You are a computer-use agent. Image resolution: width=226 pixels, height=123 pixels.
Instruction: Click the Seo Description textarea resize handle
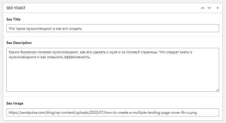coord(218,90)
